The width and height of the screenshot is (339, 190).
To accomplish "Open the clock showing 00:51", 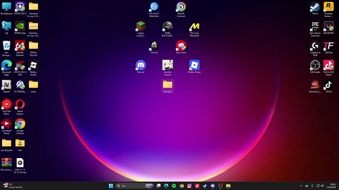I will click(331, 186).
